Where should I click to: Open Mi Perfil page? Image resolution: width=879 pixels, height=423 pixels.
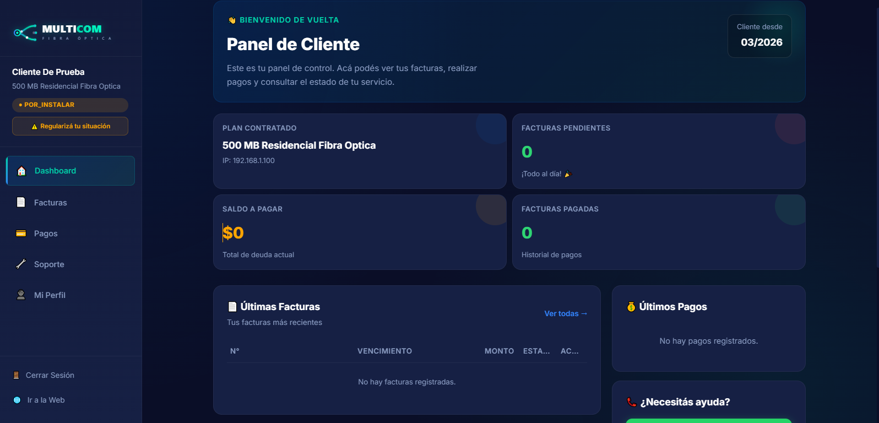click(x=70, y=295)
